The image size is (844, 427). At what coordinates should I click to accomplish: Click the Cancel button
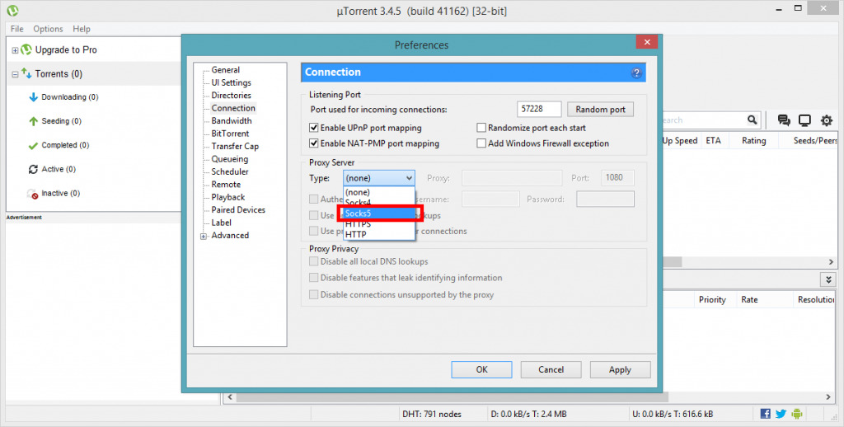[551, 369]
